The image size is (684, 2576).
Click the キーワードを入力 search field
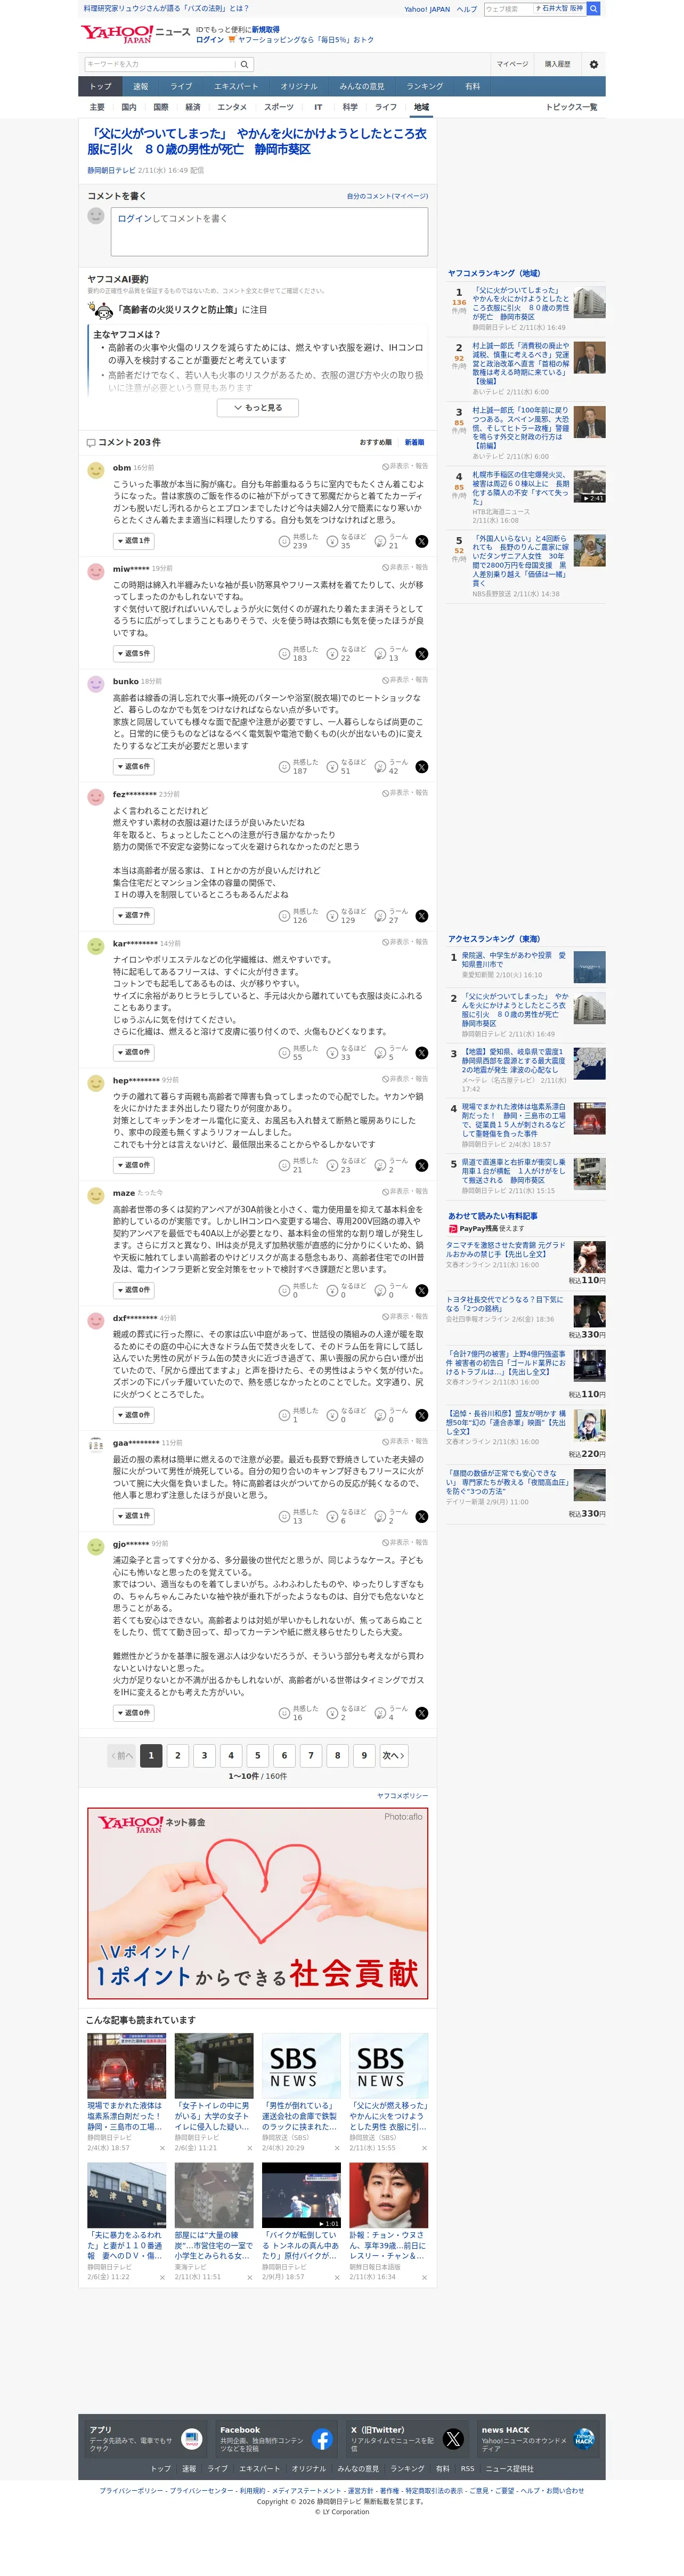click(x=160, y=64)
